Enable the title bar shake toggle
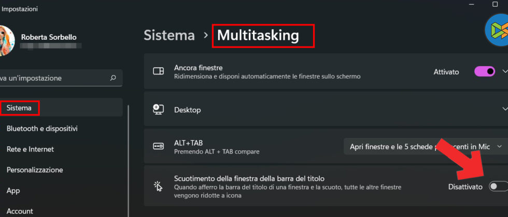Viewport: 508px width, 217px height. (x=498, y=186)
